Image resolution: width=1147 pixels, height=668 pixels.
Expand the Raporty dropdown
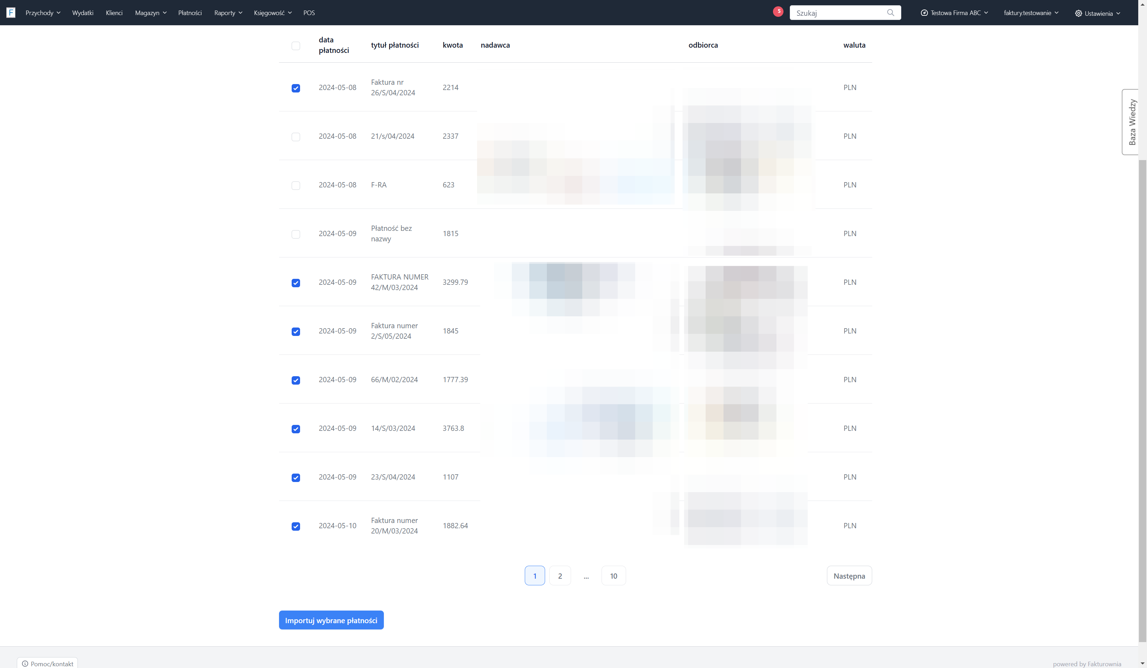point(228,13)
